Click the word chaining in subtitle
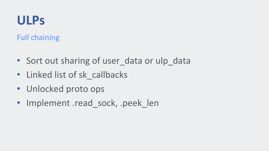269x151 pixels. click(x=45, y=38)
